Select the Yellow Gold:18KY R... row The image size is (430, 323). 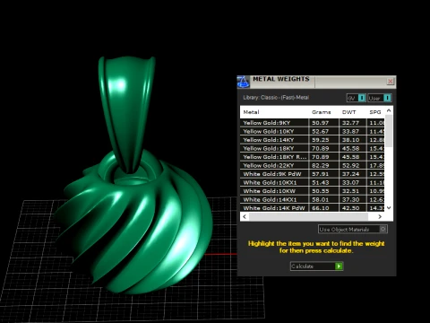tap(313, 157)
